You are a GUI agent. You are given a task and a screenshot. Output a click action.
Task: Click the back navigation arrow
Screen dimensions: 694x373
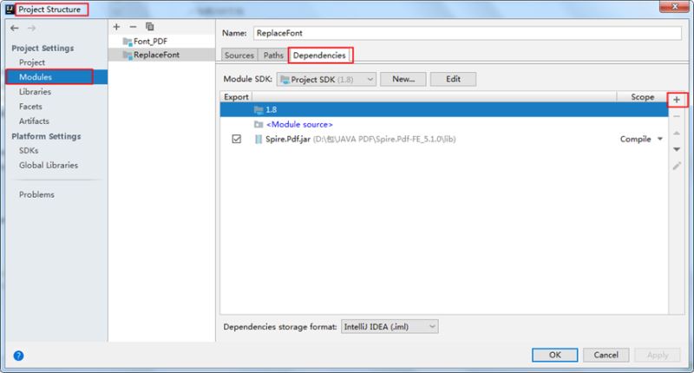15,28
